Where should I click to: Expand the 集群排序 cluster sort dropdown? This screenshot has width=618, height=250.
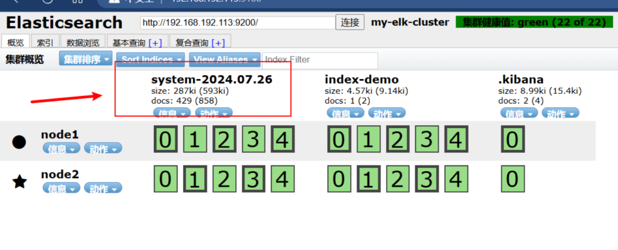pyautogui.click(x=86, y=59)
